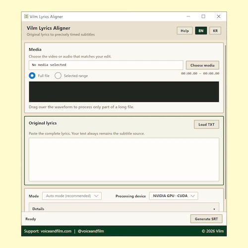Screen dimensions: 248x248
Task: Switch interface language to EN
Action: pos(201,31)
